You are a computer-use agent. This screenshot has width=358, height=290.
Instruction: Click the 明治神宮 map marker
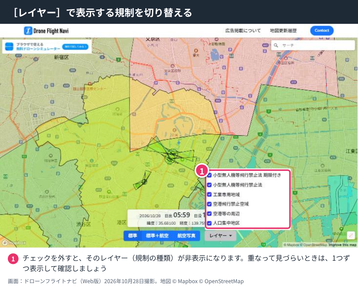pos(51,156)
